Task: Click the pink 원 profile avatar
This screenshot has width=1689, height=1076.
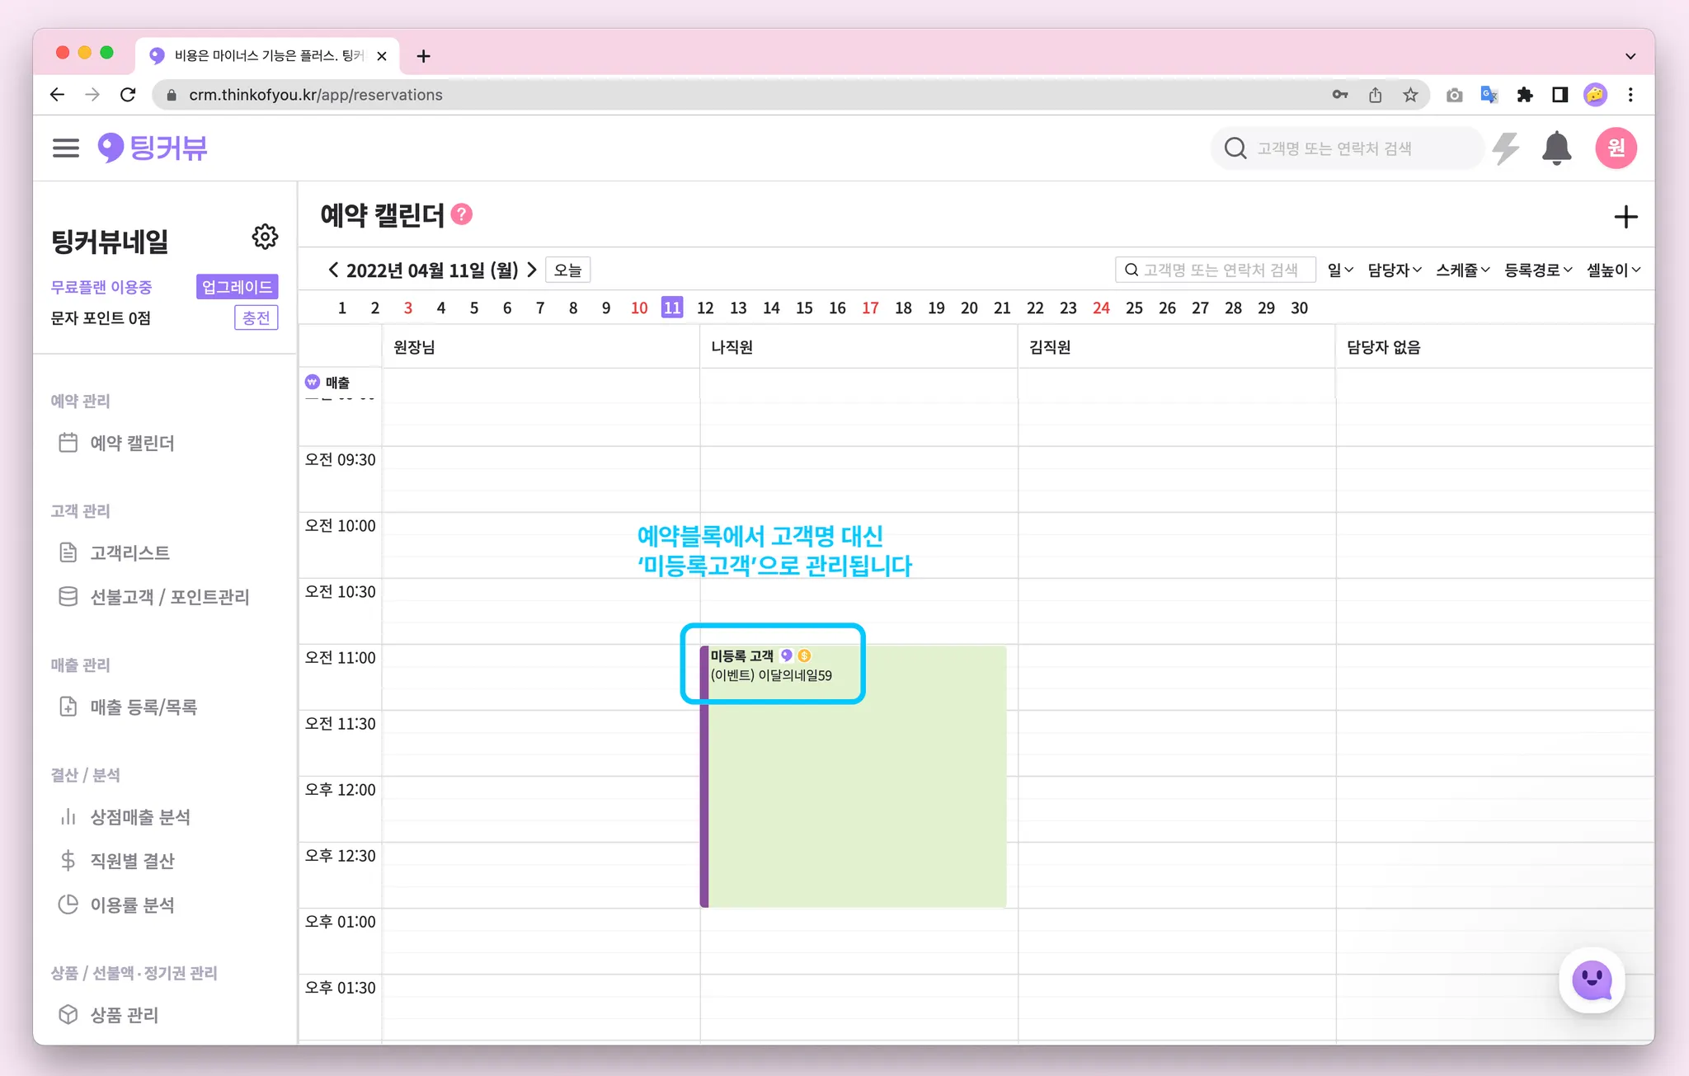Action: click(1616, 148)
